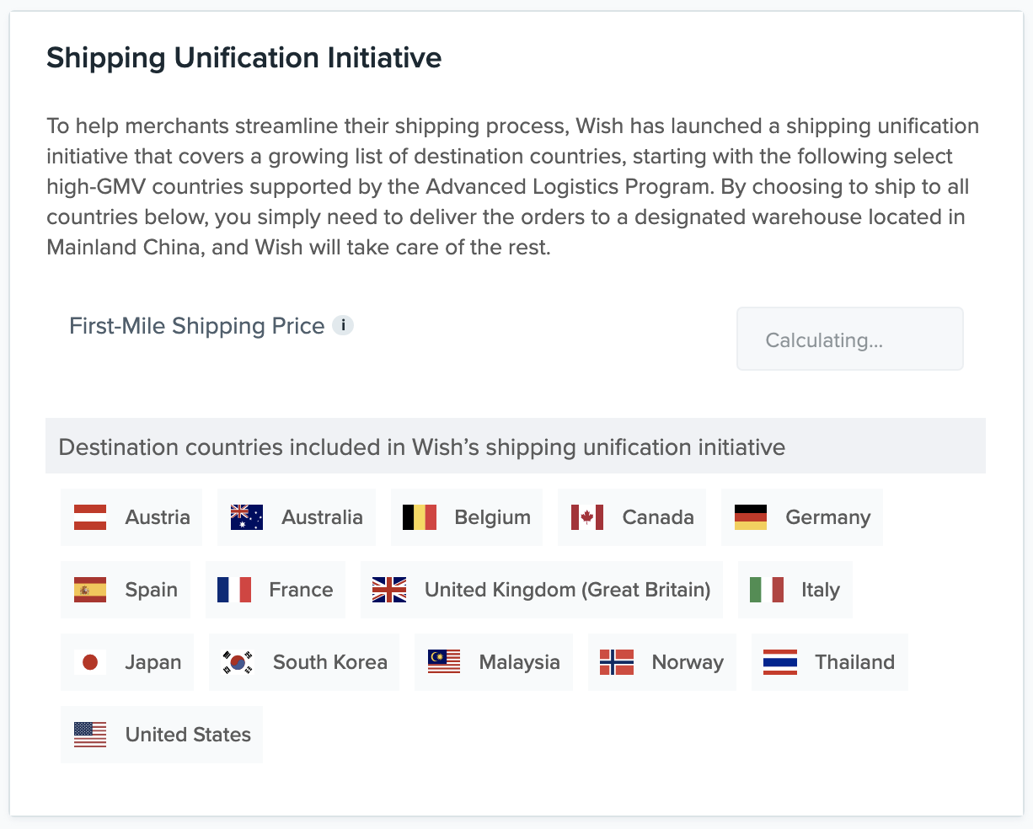Click the Austria flag icon
The height and width of the screenshot is (829, 1033).
tap(90, 517)
